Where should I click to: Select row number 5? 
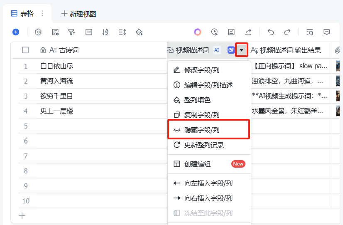(26, 126)
